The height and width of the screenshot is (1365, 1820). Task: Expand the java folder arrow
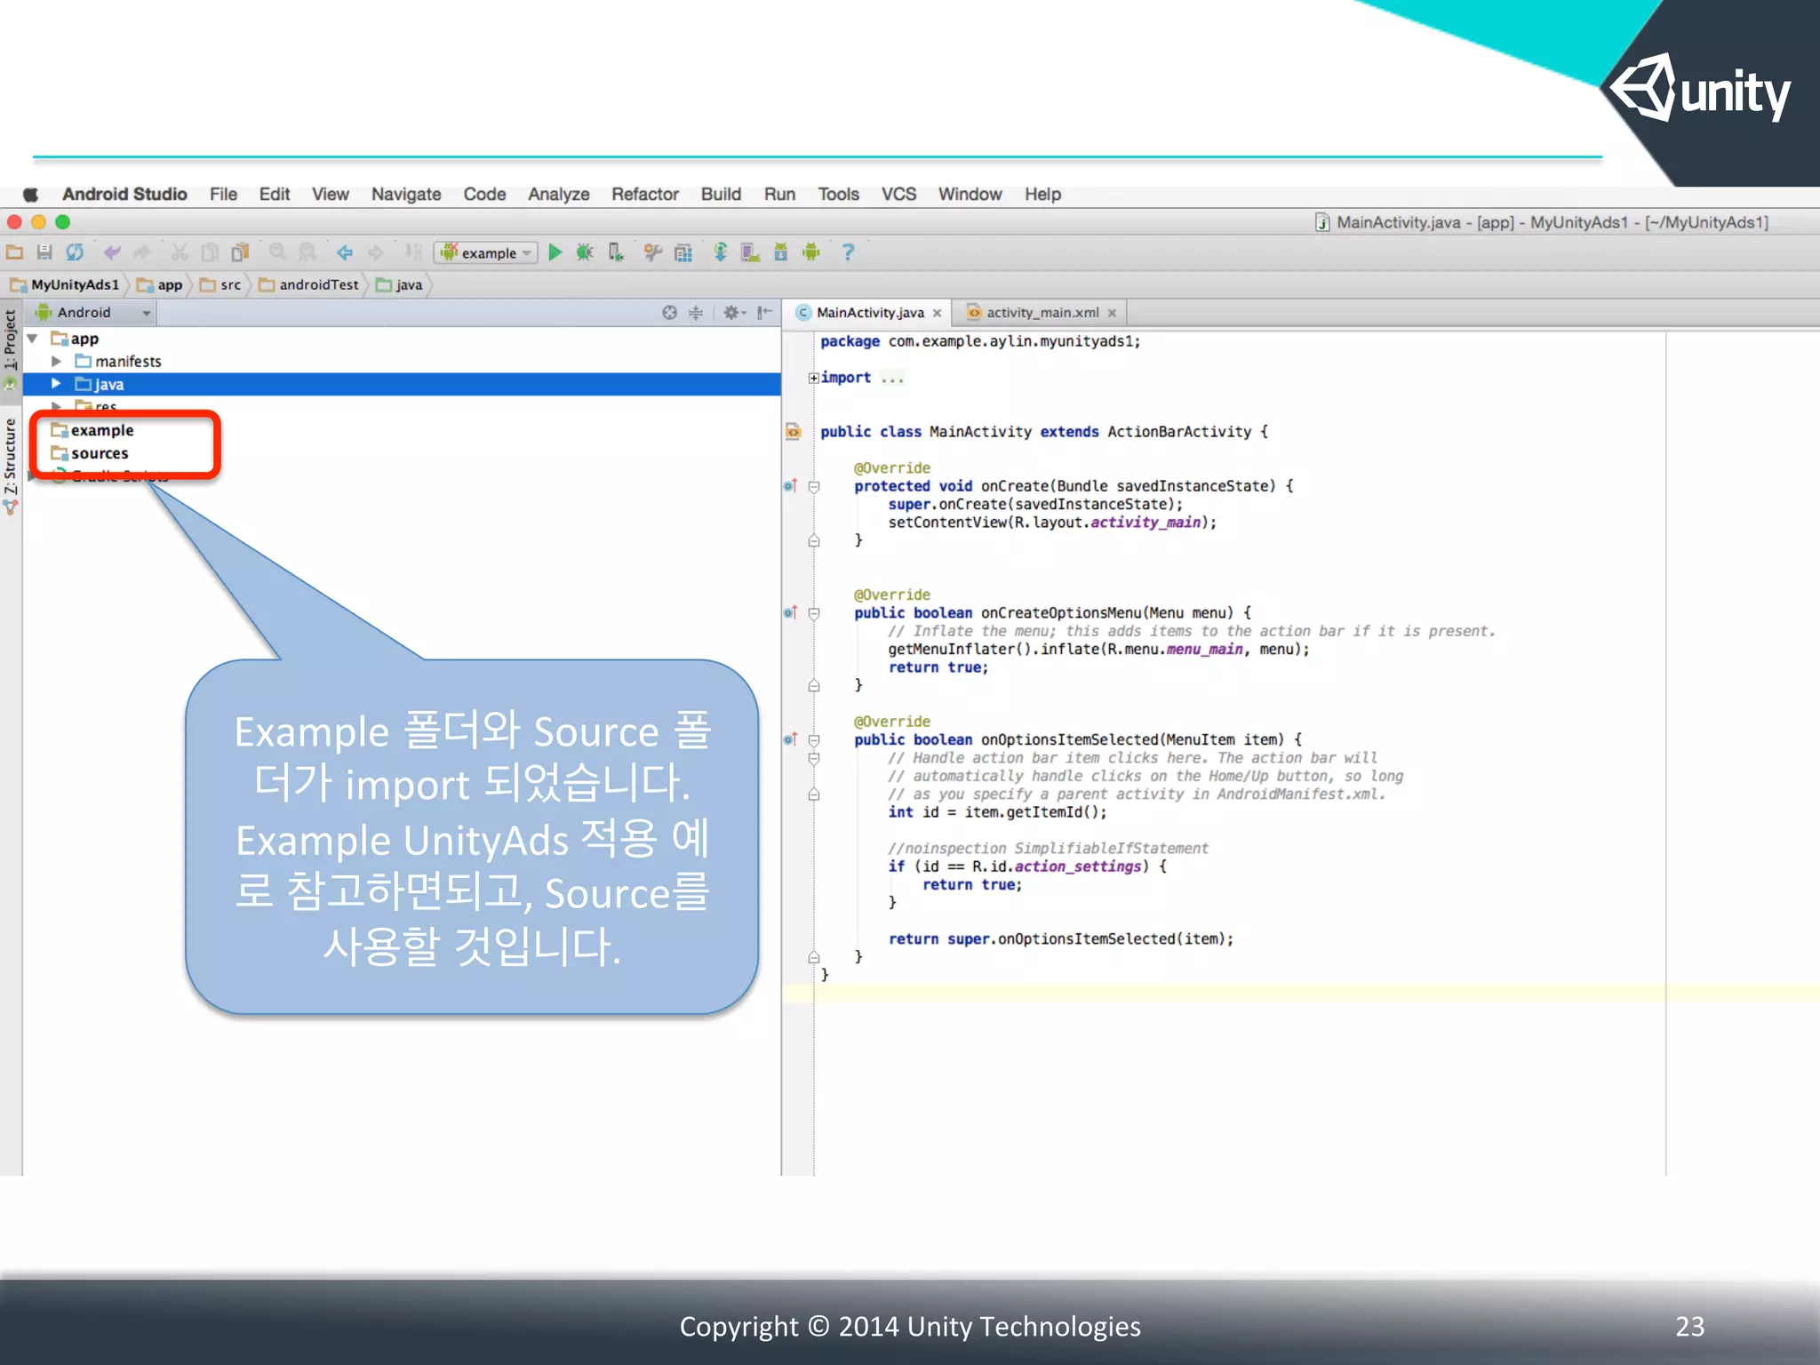click(x=56, y=384)
